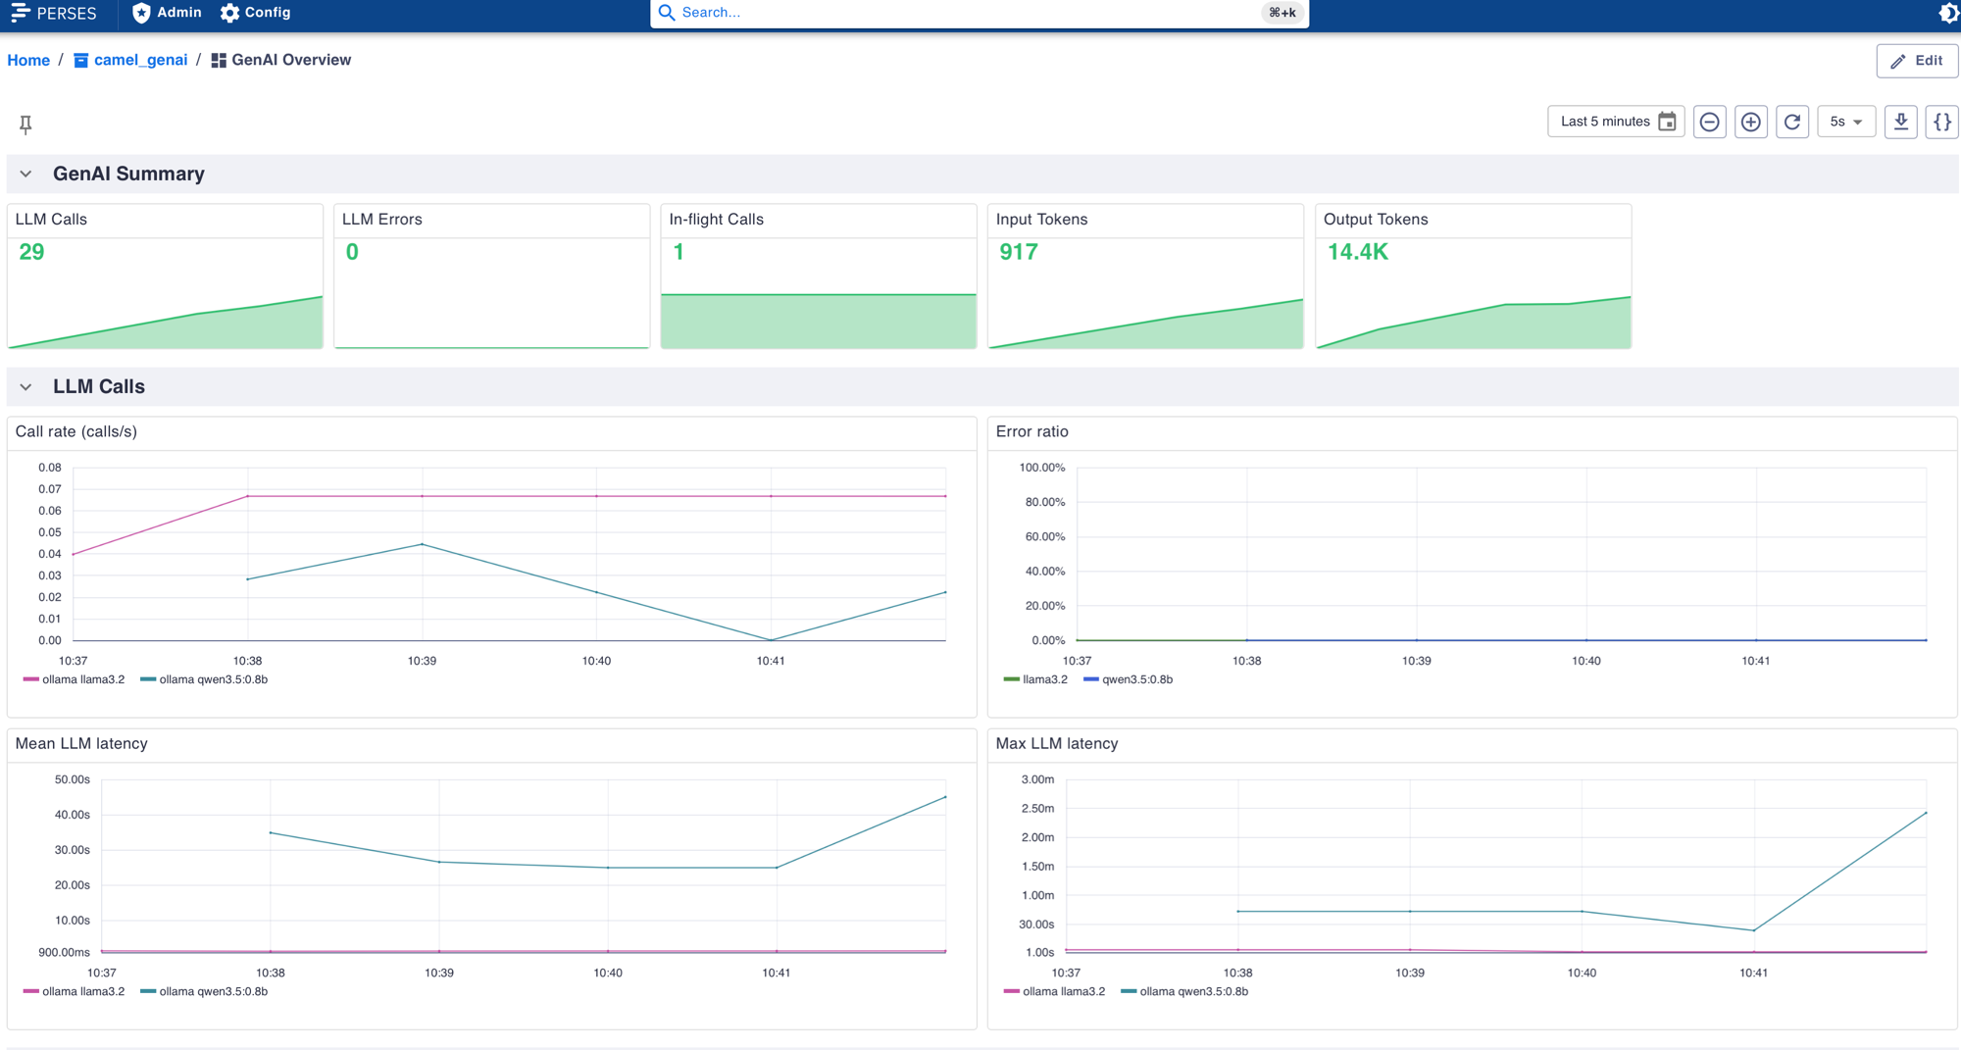Screen dimensions: 1961x1050
Task: Toggle llama3.2 series in Error ratio legend
Action: pyautogui.click(x=1035, y=679)
